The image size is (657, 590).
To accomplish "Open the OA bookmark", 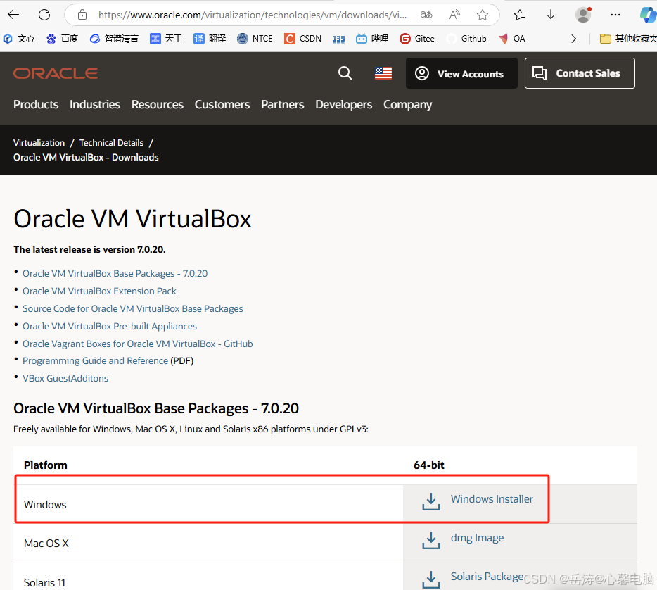I will tap(511, 39).
